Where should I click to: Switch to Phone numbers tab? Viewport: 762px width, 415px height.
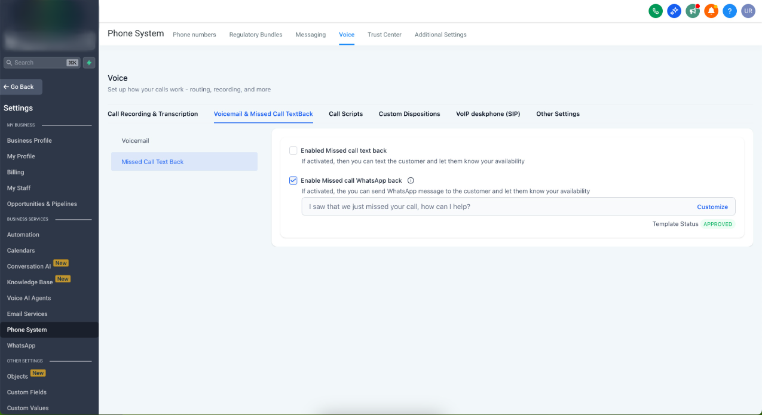pos(194,35)
